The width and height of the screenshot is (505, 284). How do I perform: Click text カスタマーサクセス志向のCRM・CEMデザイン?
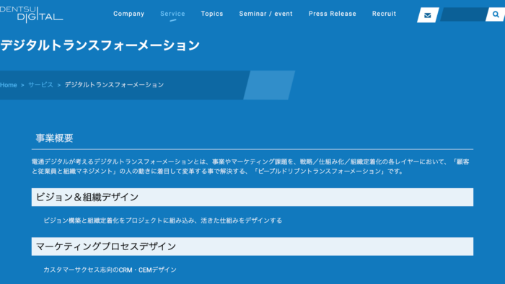(x=110, y=270)
